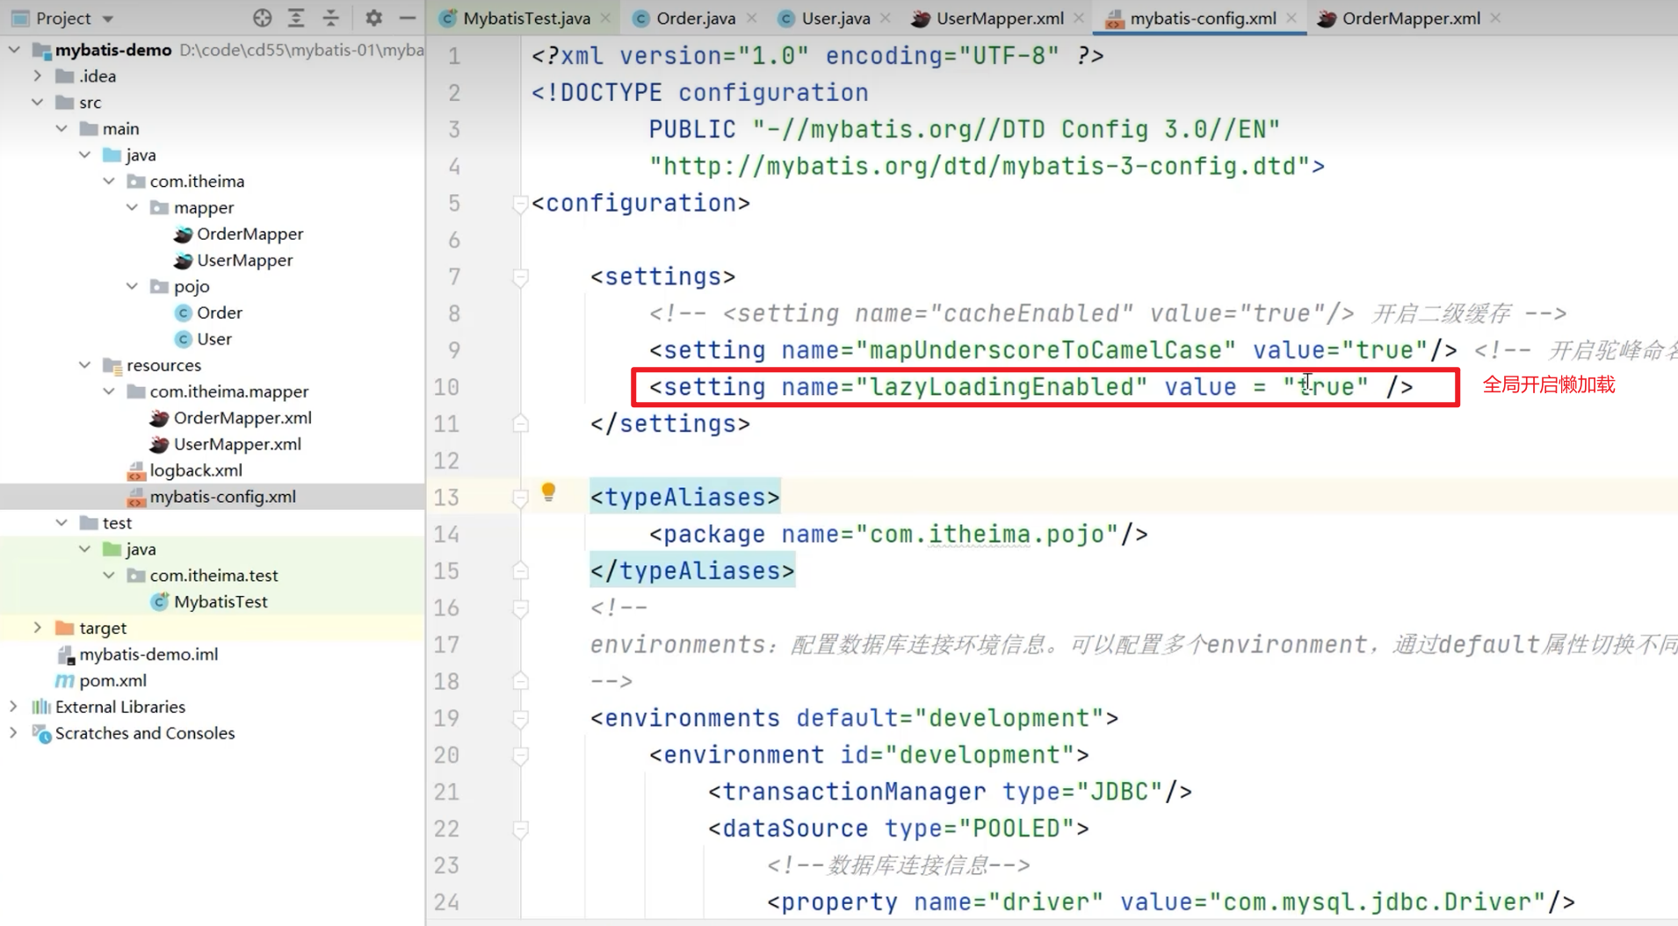Expand External Libraries node
This screenshot has width=1678, height=926.
click(x=14, y=707)
